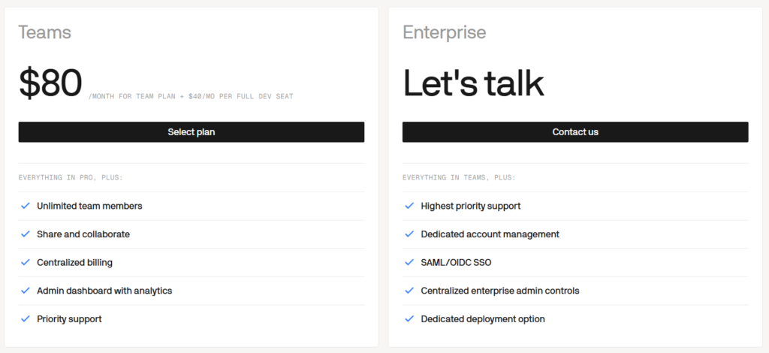The image size is (769, 353).
Task: Click the Select plan button for Teams
Action: tap(191, 132)
